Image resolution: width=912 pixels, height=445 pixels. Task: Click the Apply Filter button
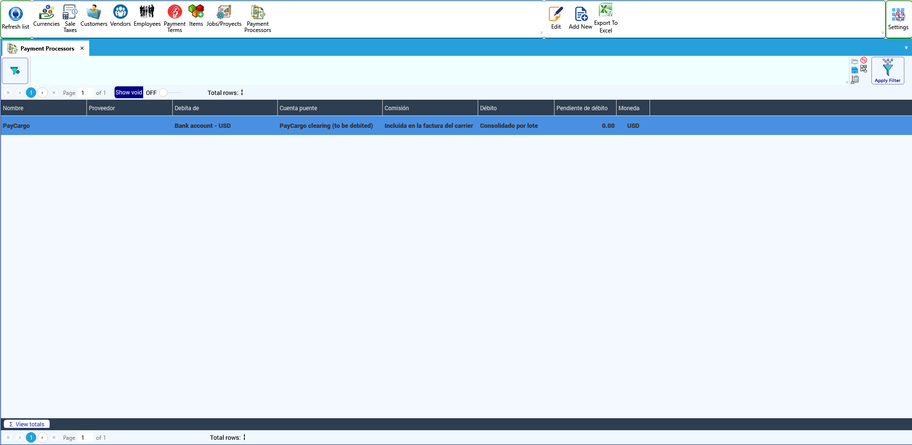coord(888,71)
